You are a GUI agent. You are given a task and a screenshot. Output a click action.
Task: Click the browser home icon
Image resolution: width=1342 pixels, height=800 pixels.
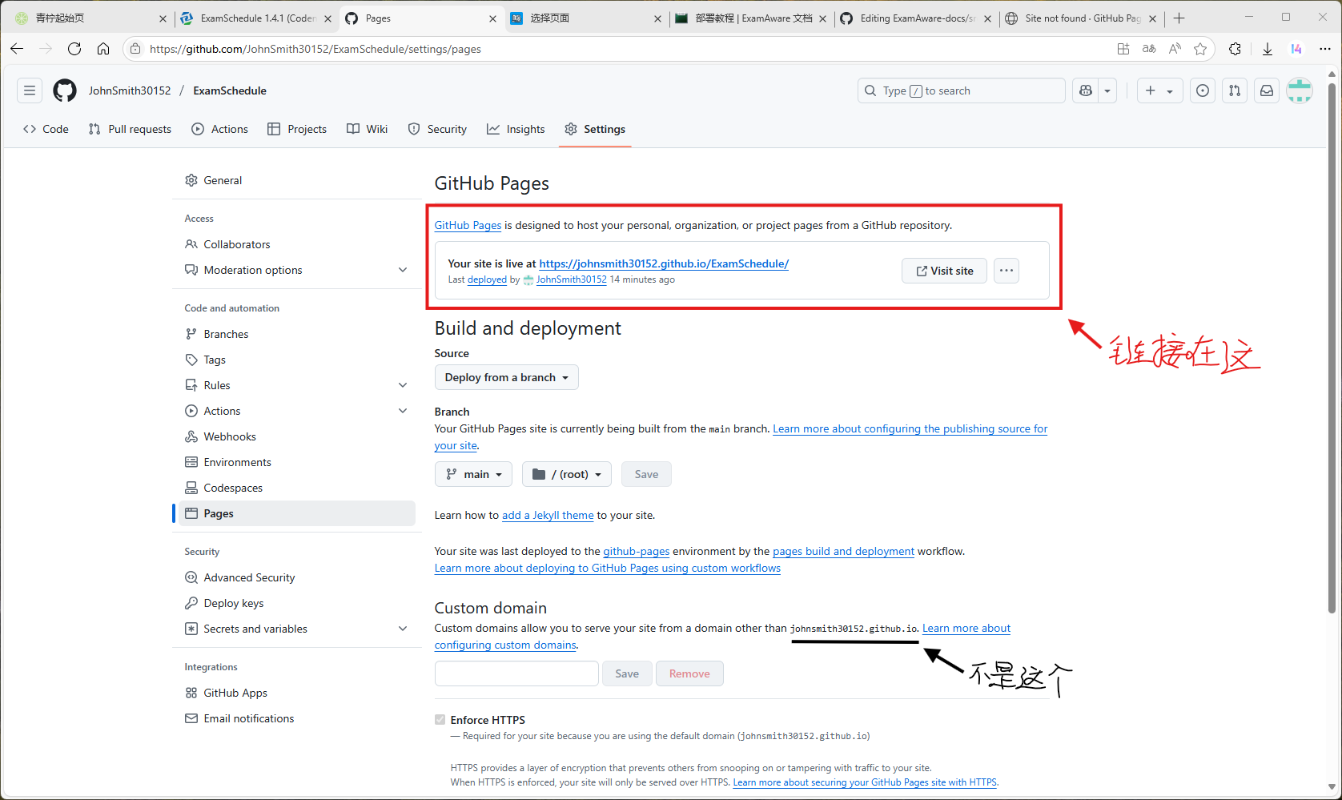(x=103, y=49)
